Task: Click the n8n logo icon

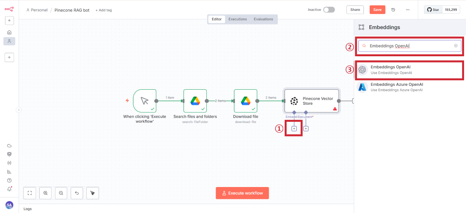Action: point(9,9)
